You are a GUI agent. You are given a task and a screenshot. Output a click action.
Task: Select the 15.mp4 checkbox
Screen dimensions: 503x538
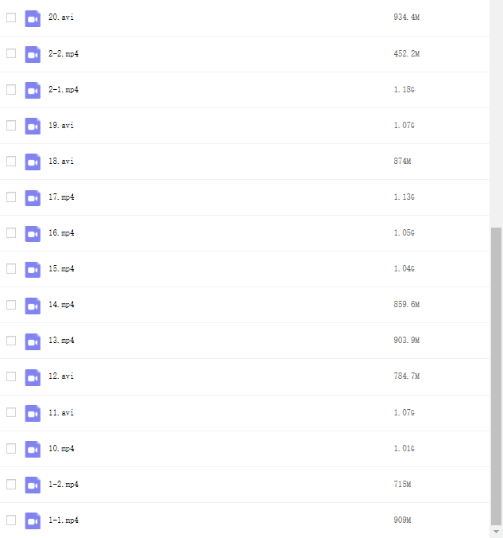pos(11,269)
